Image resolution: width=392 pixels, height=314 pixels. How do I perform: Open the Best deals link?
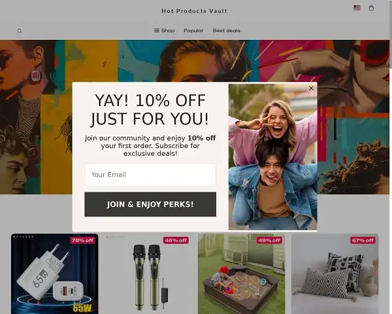[x=226, y=31]
